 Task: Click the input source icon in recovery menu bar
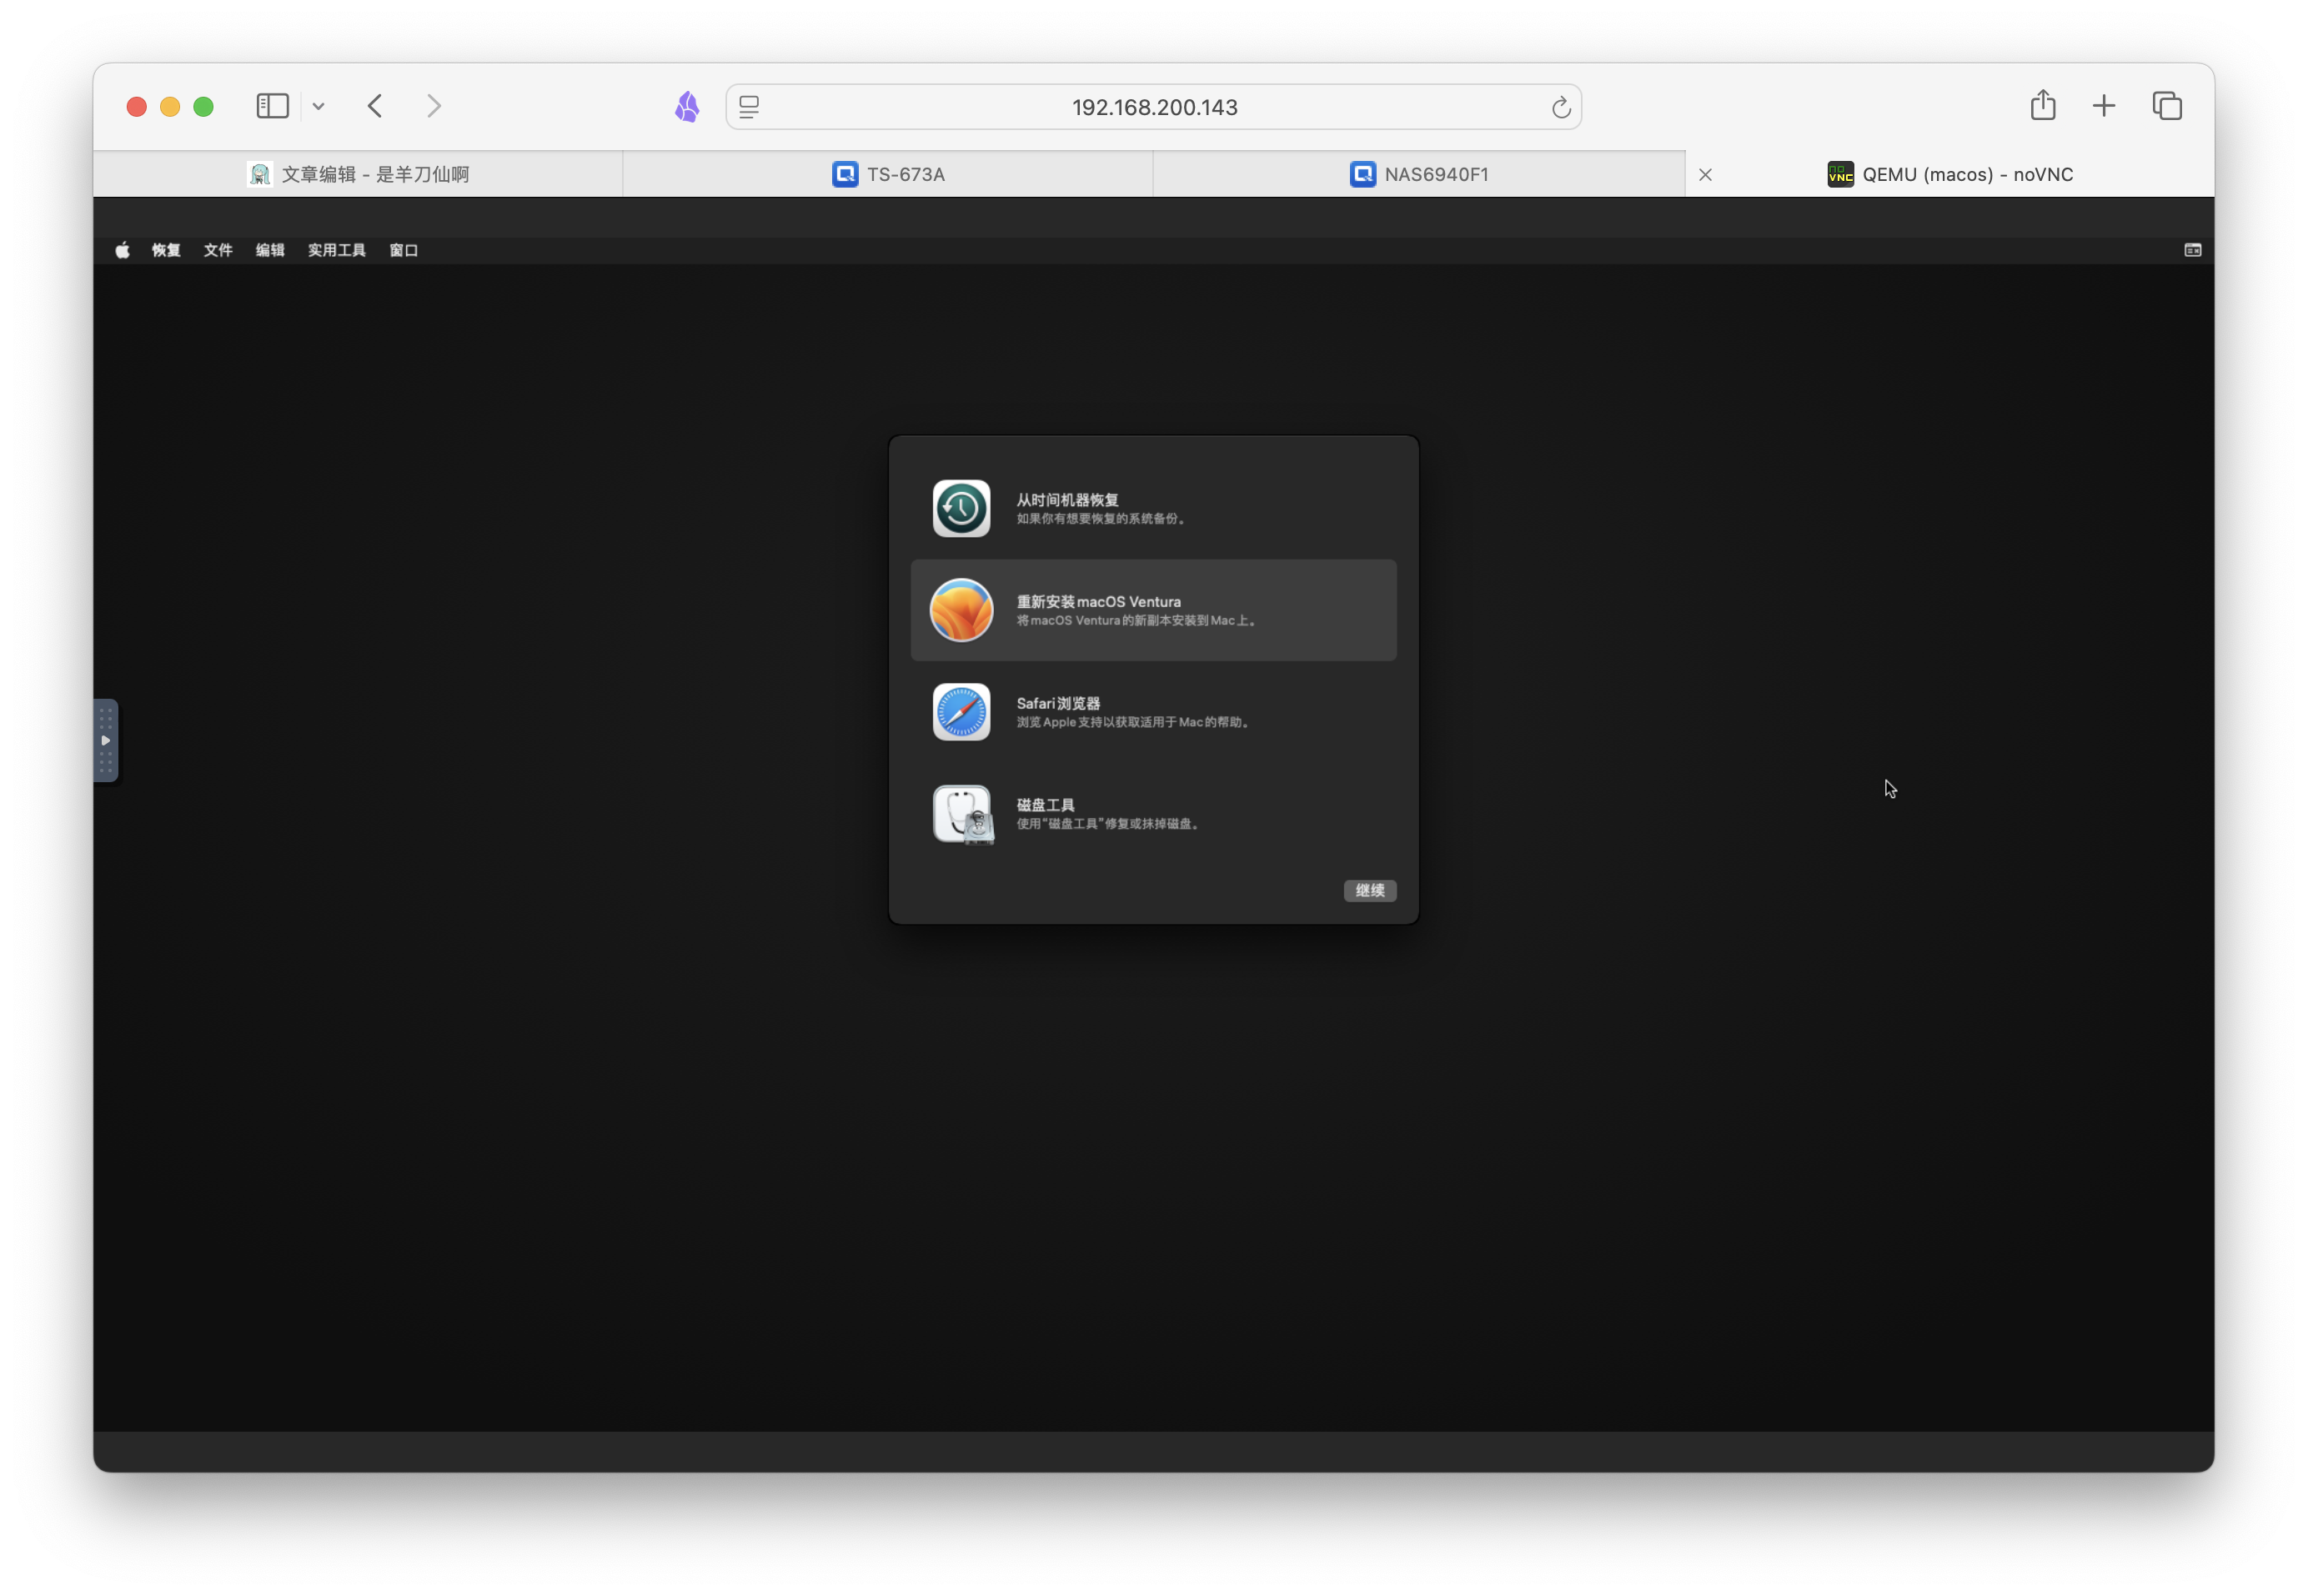[x=2192, y=250]
